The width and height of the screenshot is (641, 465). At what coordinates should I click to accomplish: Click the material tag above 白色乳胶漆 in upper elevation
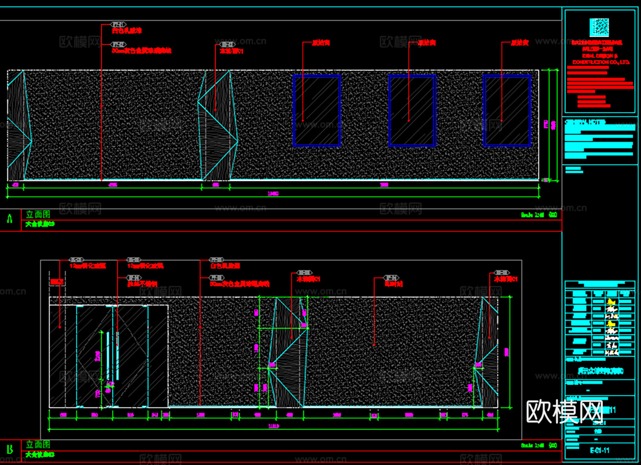(x=118, y=24)
